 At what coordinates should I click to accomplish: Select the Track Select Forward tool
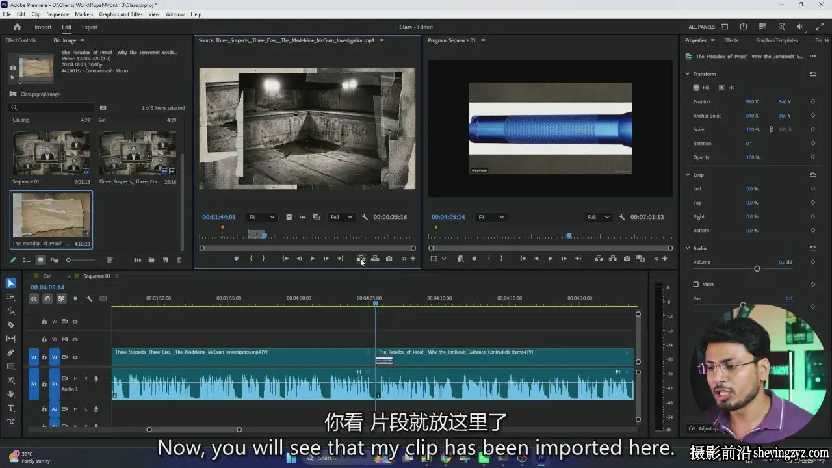click(x=10, y=297)
